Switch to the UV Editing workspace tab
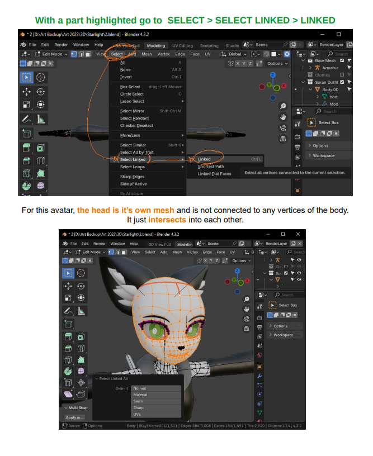 [182, 45]
